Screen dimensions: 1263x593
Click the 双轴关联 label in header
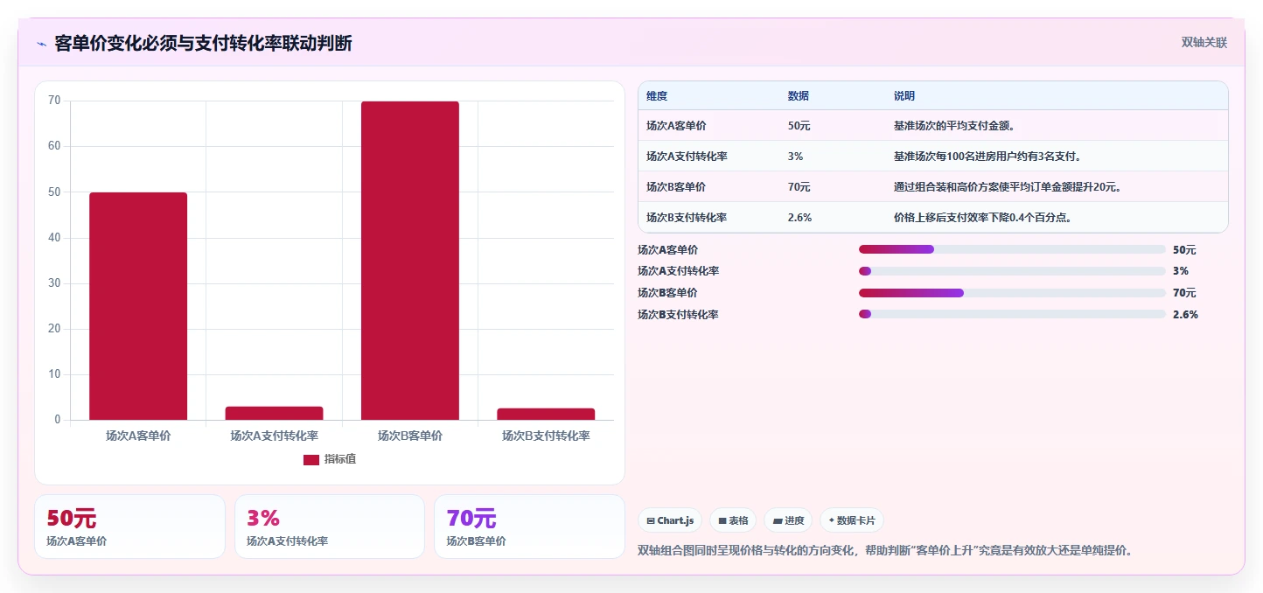click(1204, 43)
